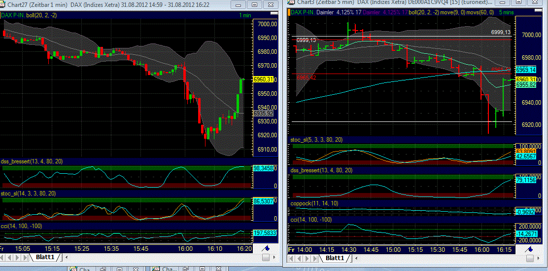This screenshot has width=548, height=271.
Task: Go to first sheet in Chart3
Action: coord(291,258)
